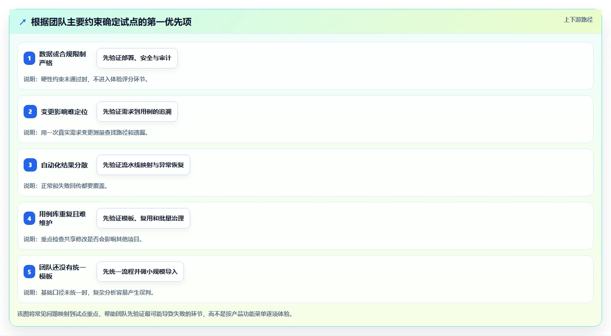Click the number 2 step badge
Screen dimensions: 611x336
click(x=29, y=112)
